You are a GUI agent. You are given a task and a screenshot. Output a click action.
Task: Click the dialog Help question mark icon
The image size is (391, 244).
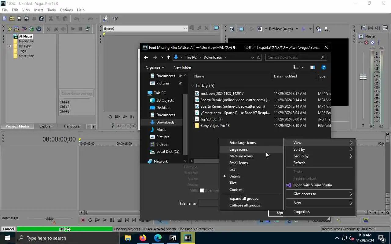click(x=324, y=67)
